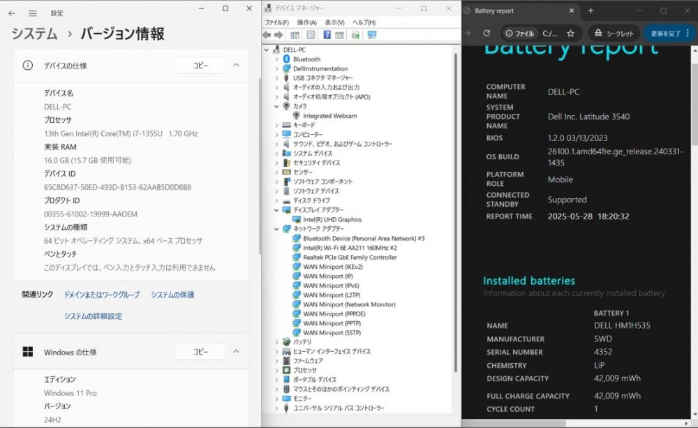Reload the Battery report page
The image size is (698, 428).
pos(487,33)
